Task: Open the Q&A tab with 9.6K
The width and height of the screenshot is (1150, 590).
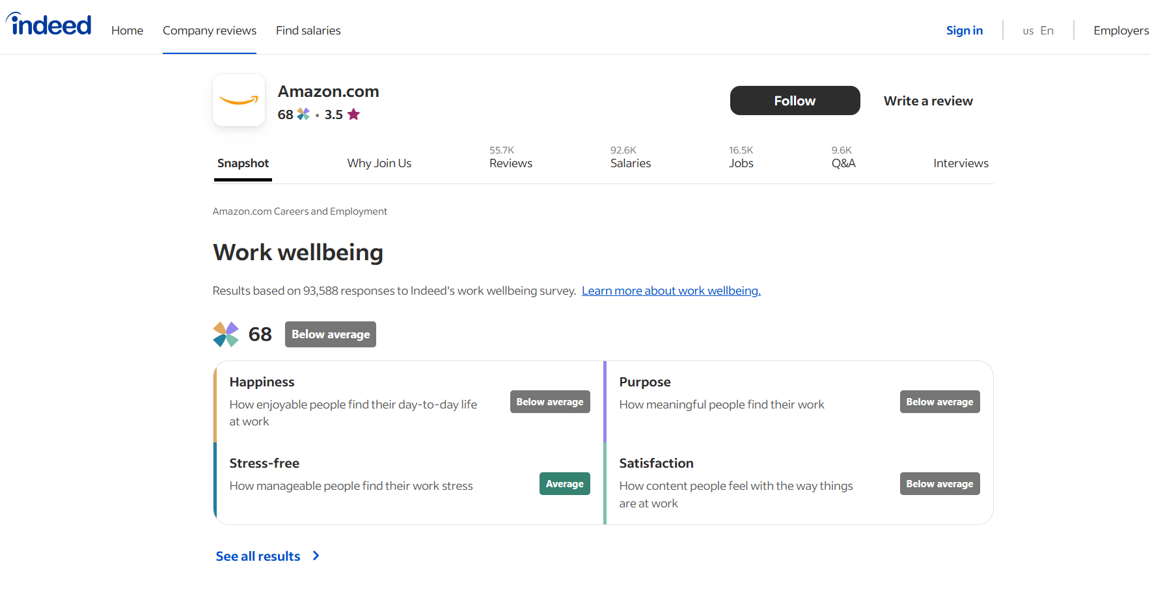Action: (x=843, y=157)
